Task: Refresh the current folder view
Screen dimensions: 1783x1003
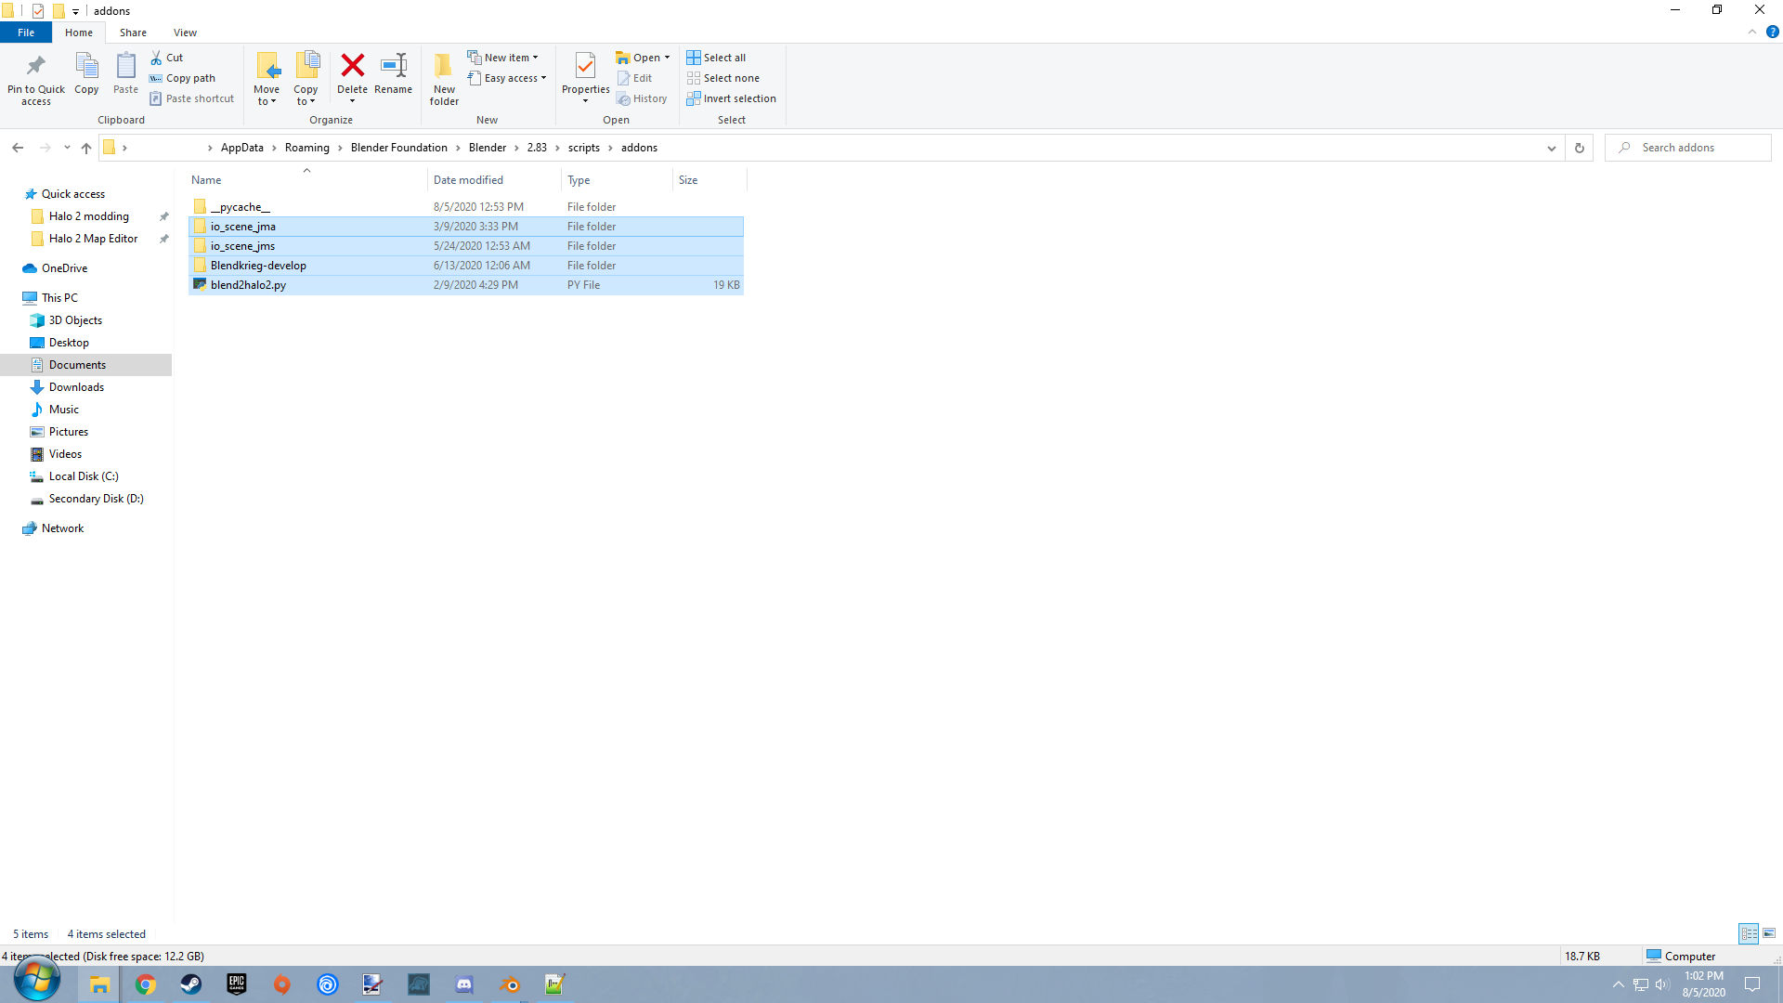Action: click(x=1579, y=148)
